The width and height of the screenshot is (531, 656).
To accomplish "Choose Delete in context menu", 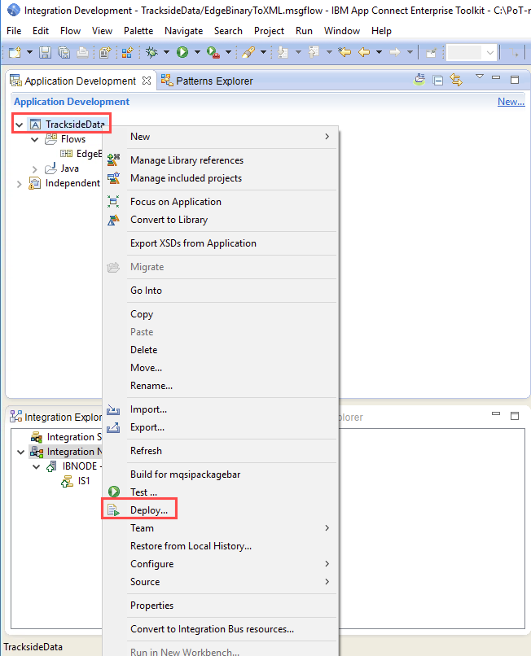I will 220,350.
